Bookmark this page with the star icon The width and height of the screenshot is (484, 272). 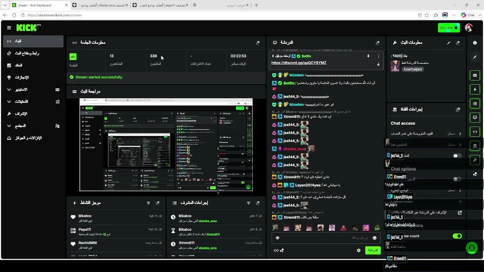coord(427,15)
